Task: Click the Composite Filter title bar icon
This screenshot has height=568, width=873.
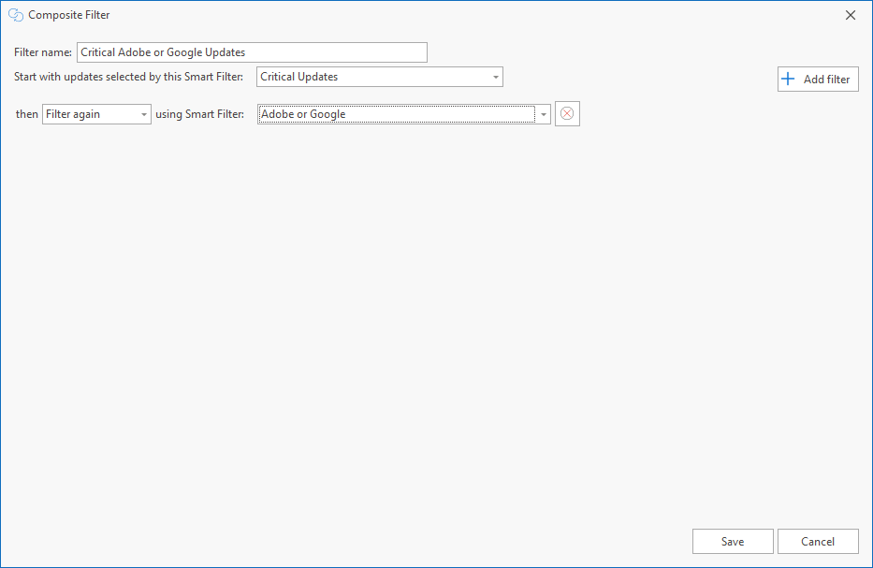Action: (14, 14)
